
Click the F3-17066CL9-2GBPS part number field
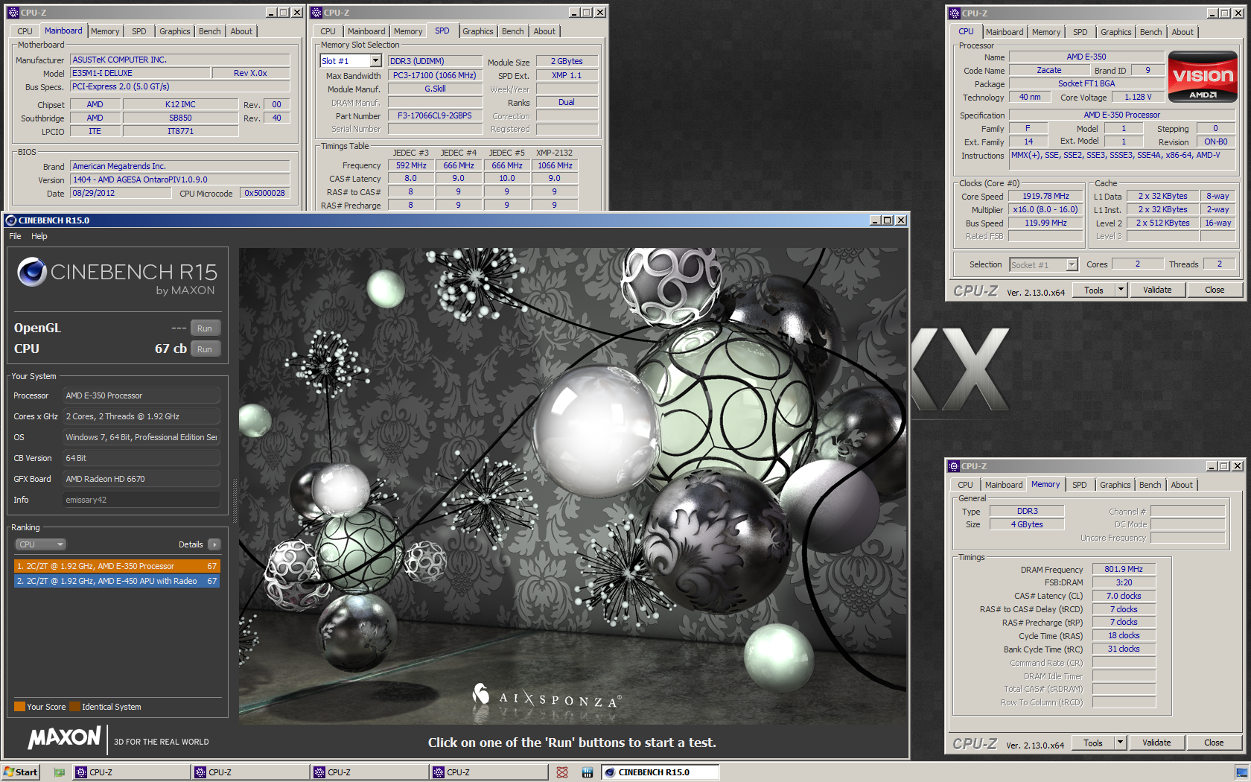[435, 116]
